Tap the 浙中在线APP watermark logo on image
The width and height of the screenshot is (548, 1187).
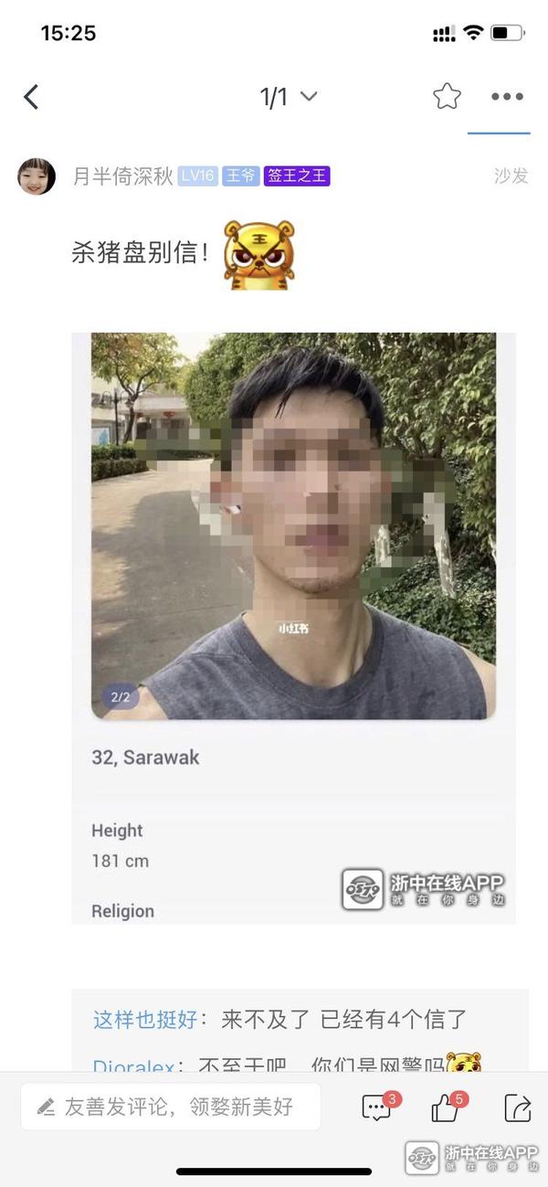pos(423,889)
